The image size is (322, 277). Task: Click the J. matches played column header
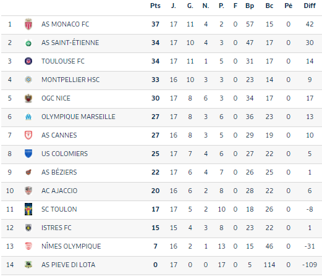pos(174,6)
